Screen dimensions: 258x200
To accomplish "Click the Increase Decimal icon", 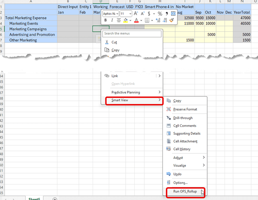I will (158, 20).
